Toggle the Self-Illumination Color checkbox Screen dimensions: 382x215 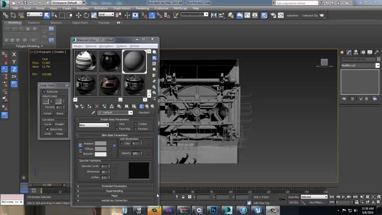[121, 143]
